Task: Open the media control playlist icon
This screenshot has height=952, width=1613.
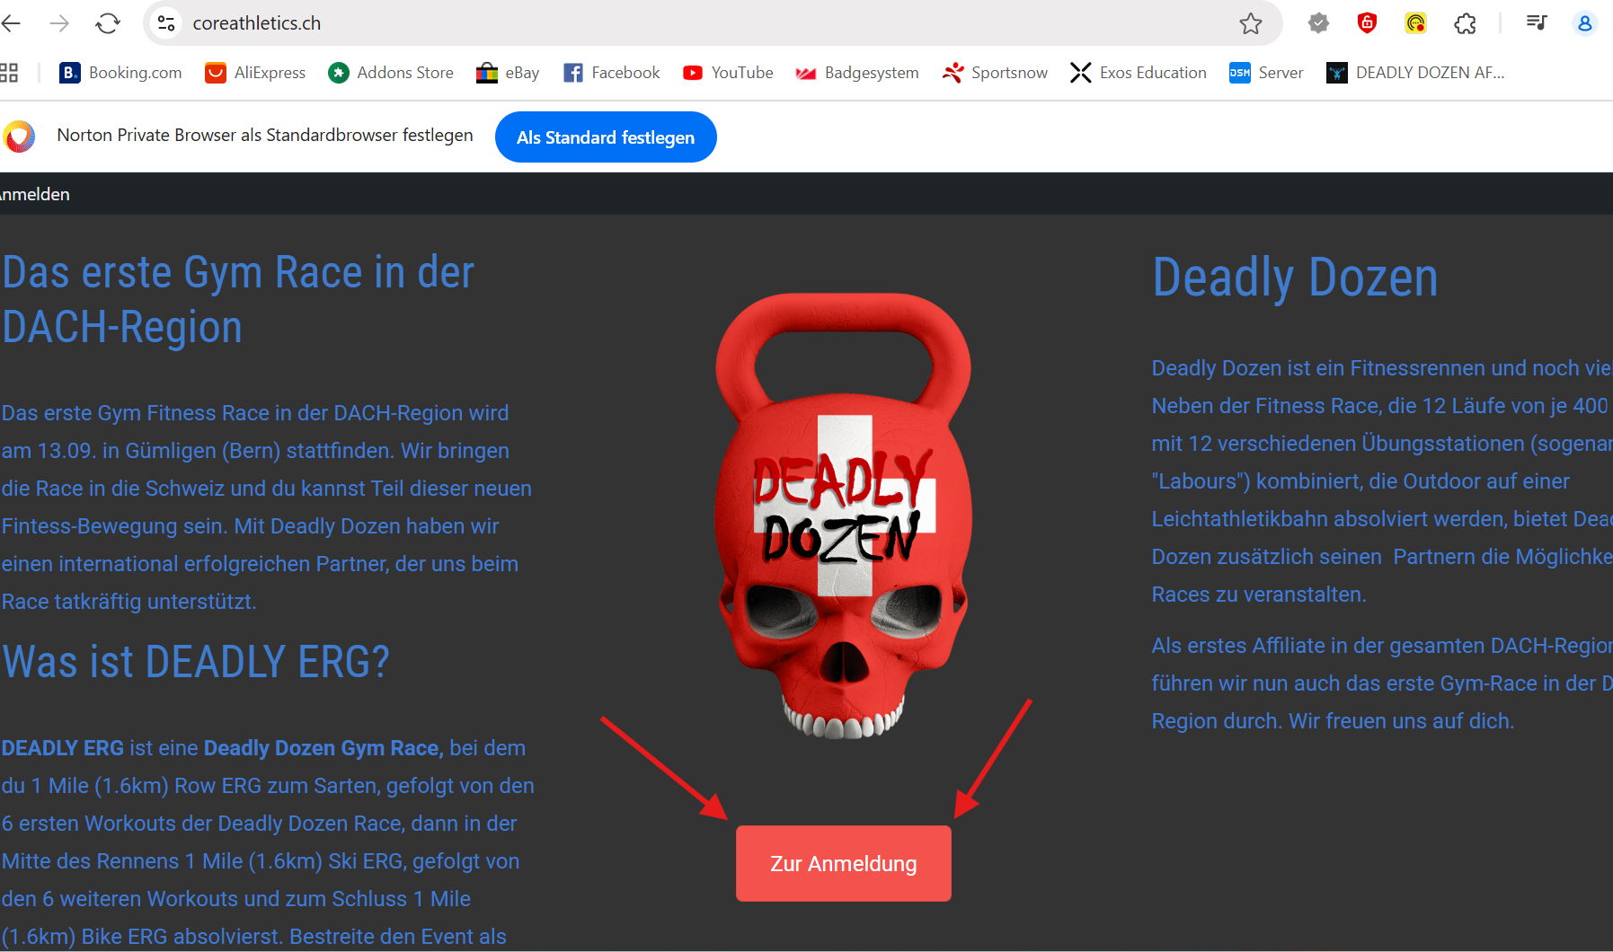Action: pyautogui.click(x=1537, y=23)
